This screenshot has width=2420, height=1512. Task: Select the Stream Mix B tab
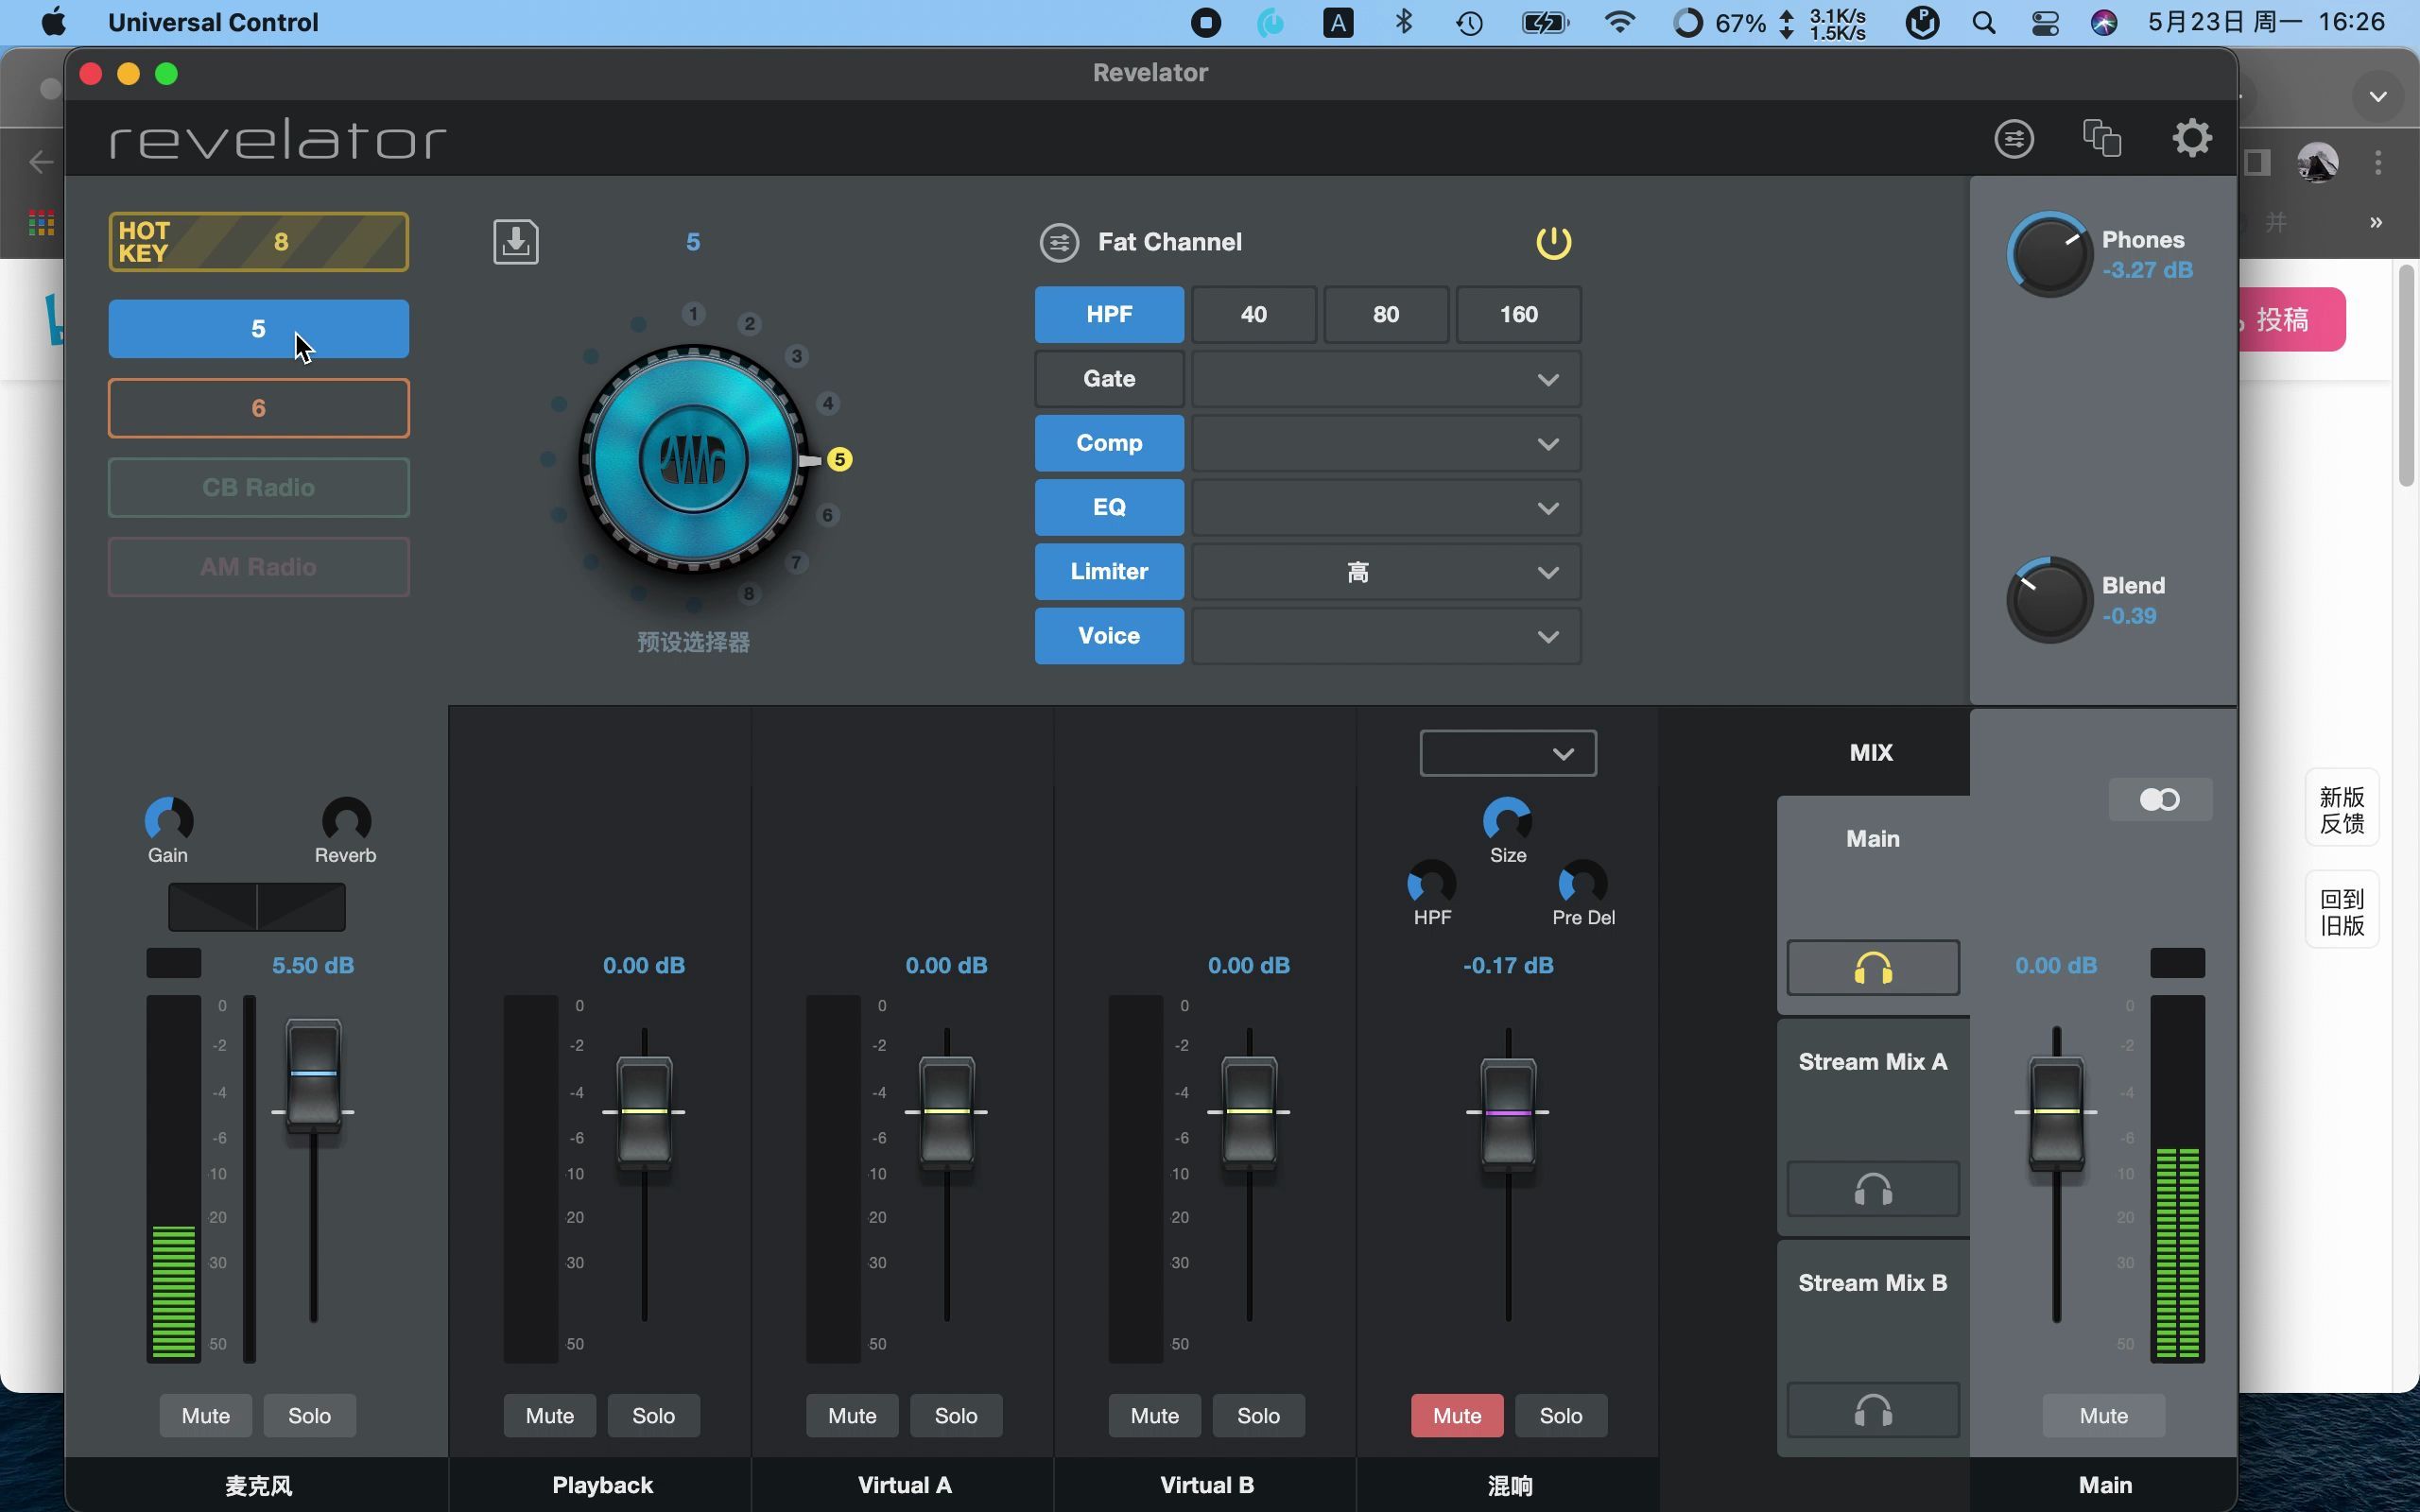(x=1873, y=1283)
